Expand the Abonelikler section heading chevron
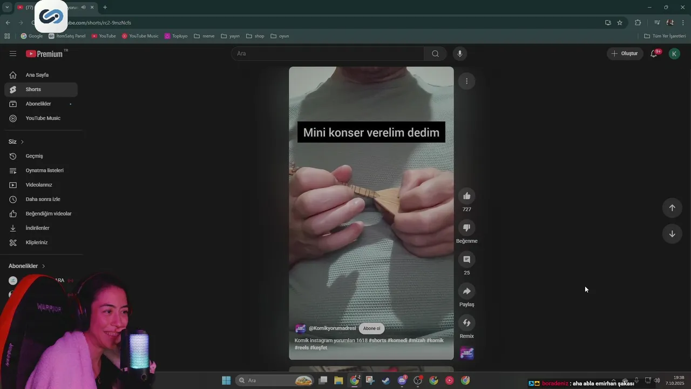This screenshot has width=691, height=389. pos(44,266)
